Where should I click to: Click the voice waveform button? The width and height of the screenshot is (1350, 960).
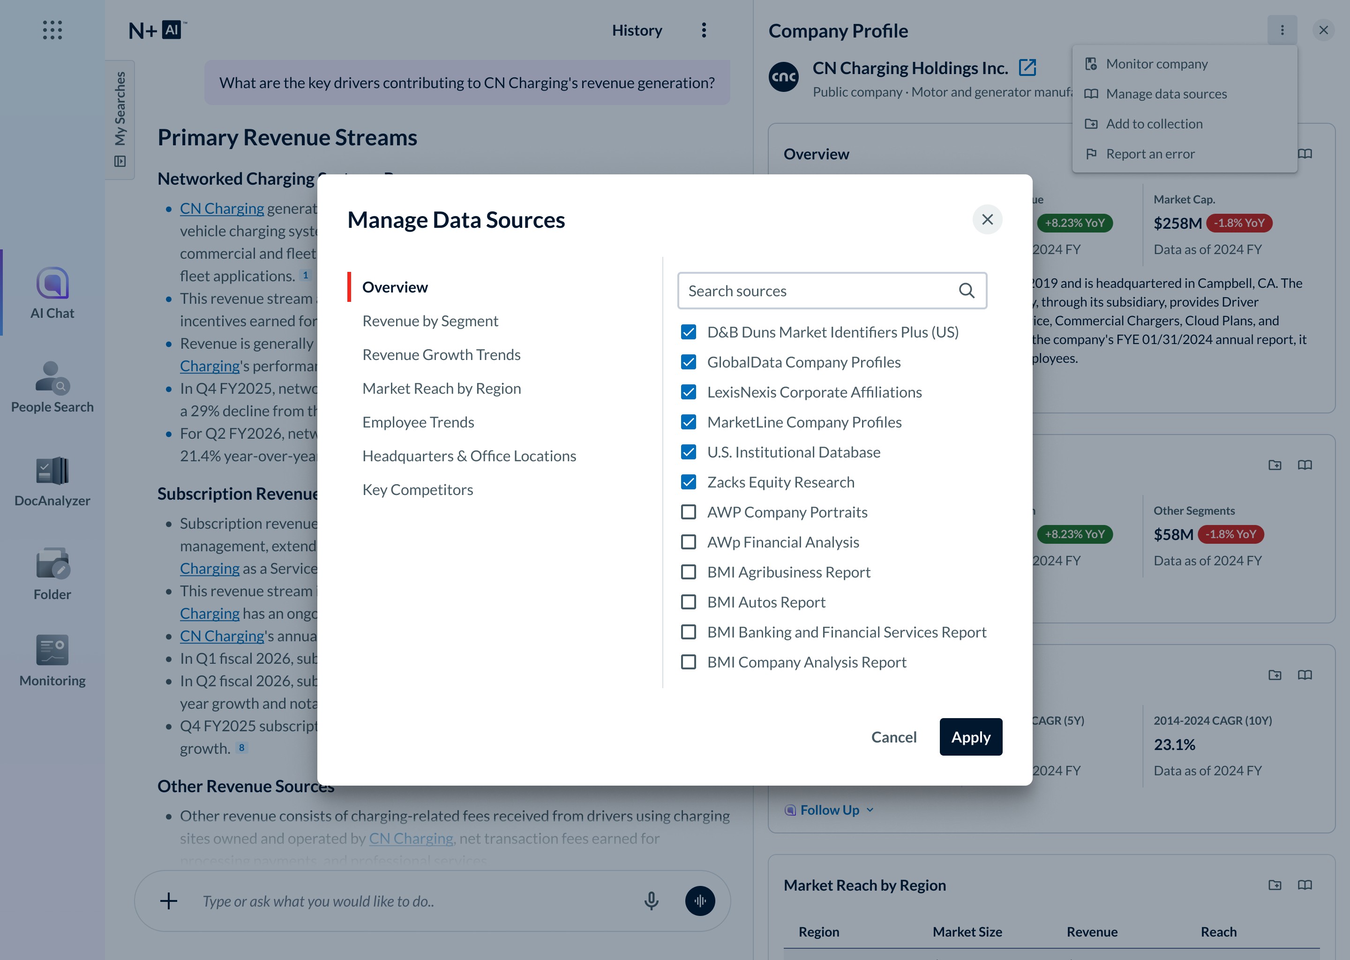point(700,901)
